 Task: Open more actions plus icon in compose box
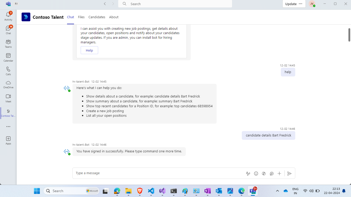coord(279,173)
